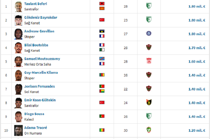Open the Emir Kaan Gültekin name link

(x=40, y=100)
